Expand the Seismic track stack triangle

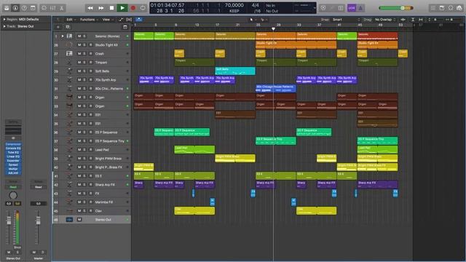click(x=63, y=36)
